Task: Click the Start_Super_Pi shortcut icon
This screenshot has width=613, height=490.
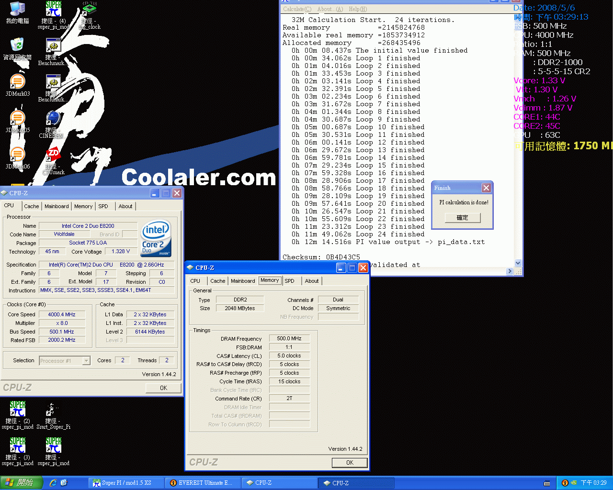Action: click(x=53, y=415)
